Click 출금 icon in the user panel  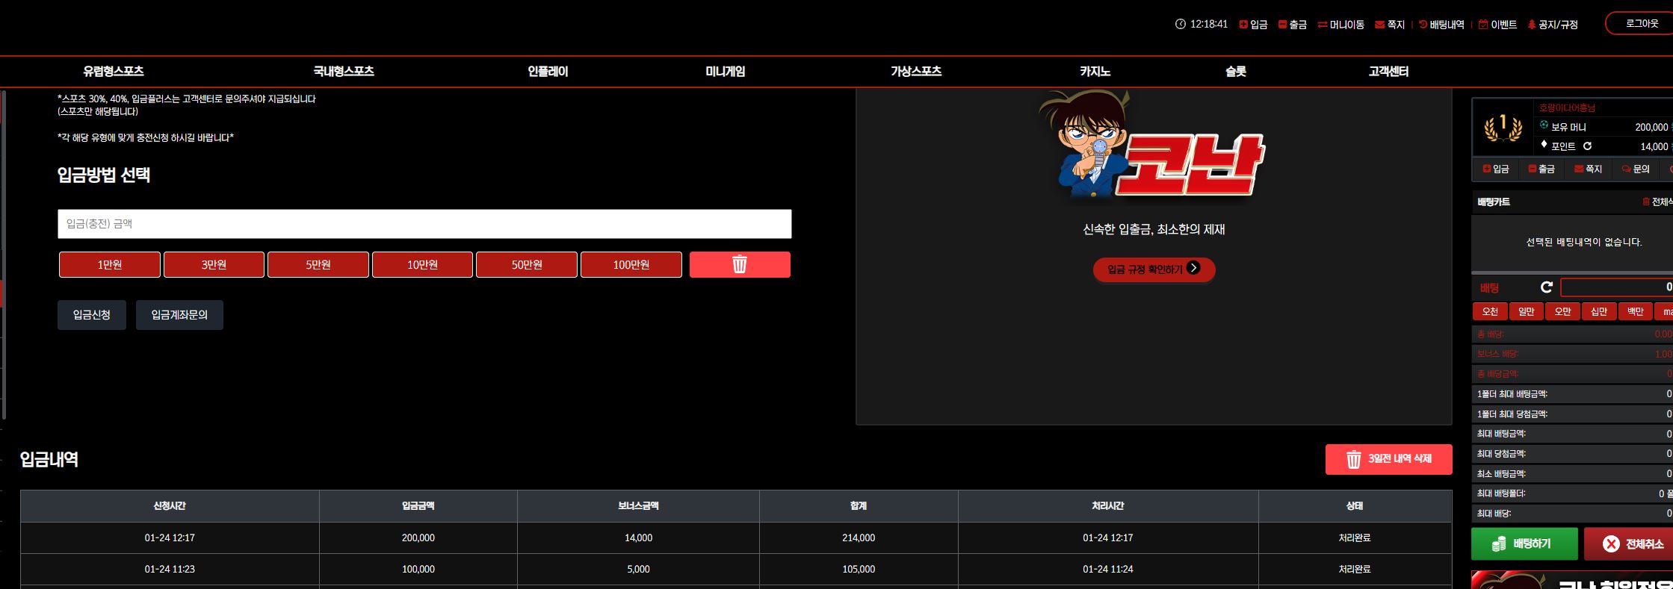click(1541, 169)
